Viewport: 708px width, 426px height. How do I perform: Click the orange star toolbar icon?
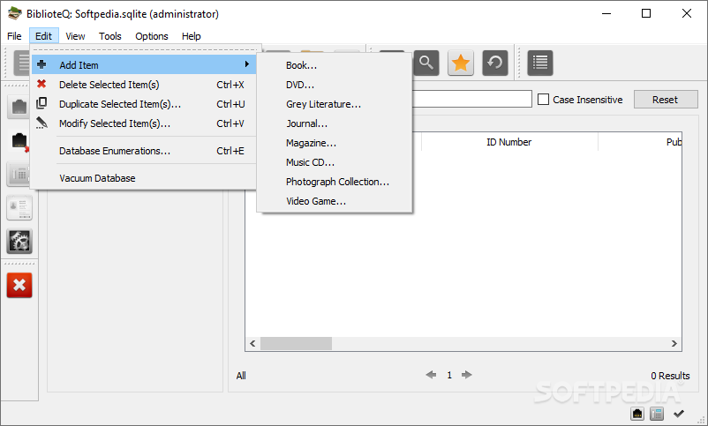(461, 63)
